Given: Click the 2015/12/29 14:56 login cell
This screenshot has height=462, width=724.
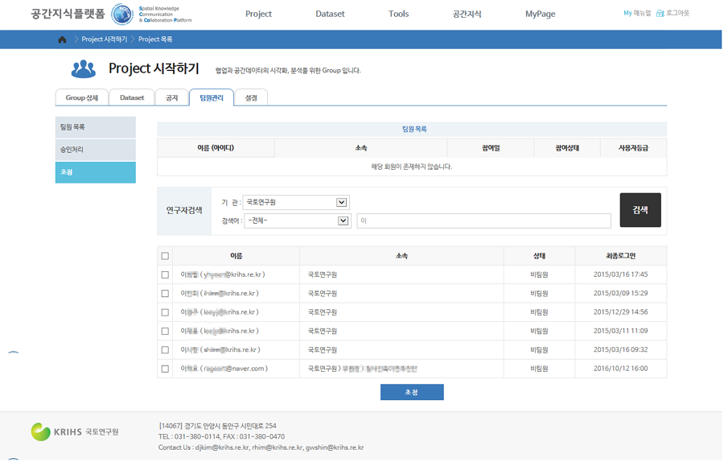Looking at the screenshot, I should [620, 312].
